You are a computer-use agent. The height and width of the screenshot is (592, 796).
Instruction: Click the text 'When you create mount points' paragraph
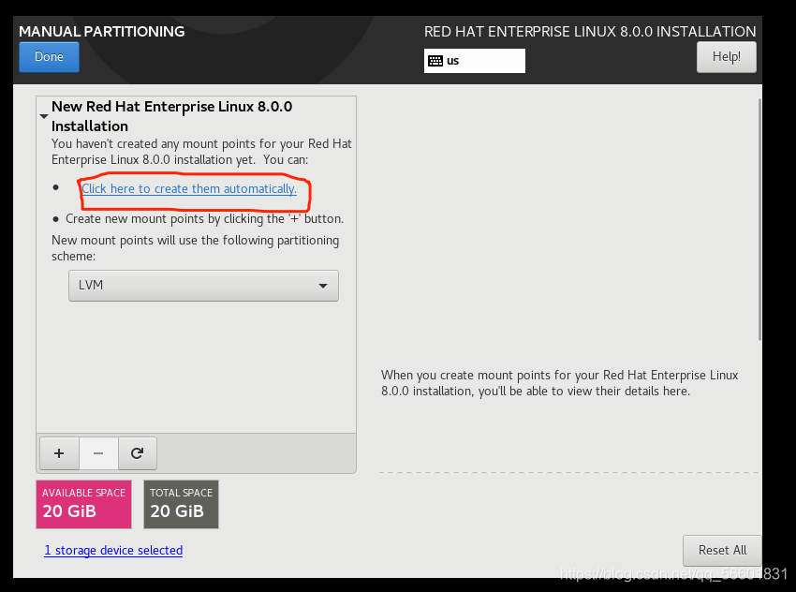[559, 383]
